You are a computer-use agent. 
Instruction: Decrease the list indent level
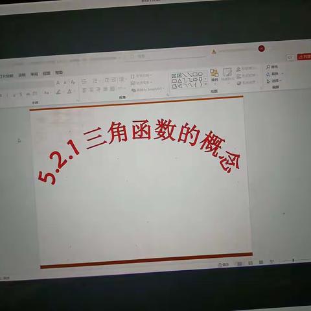[x=106, y=80]
